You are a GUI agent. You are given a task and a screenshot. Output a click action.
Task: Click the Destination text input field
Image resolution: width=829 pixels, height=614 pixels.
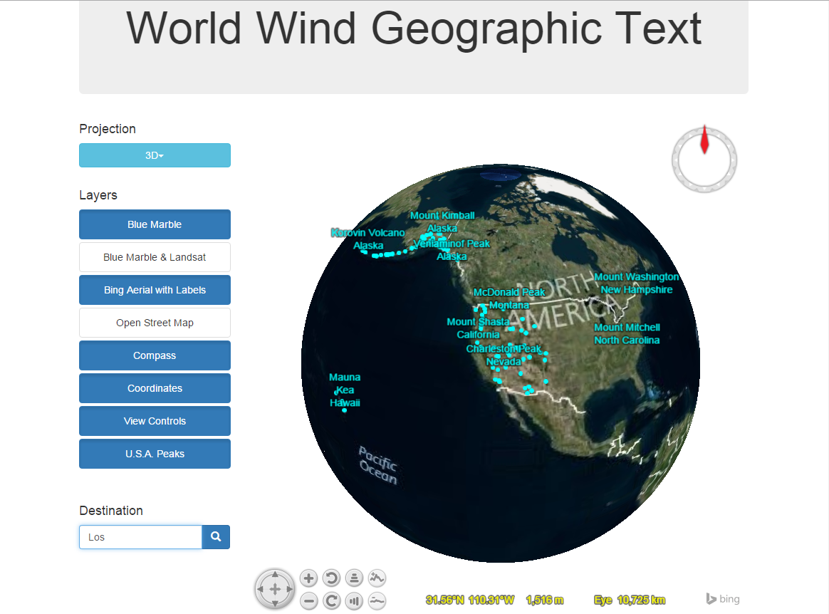(140, 537)
